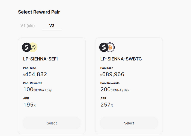Select the LP-SIENNA-SEFI reward pair
Viewport: 191px width, 136px height.
coord(52,123)
